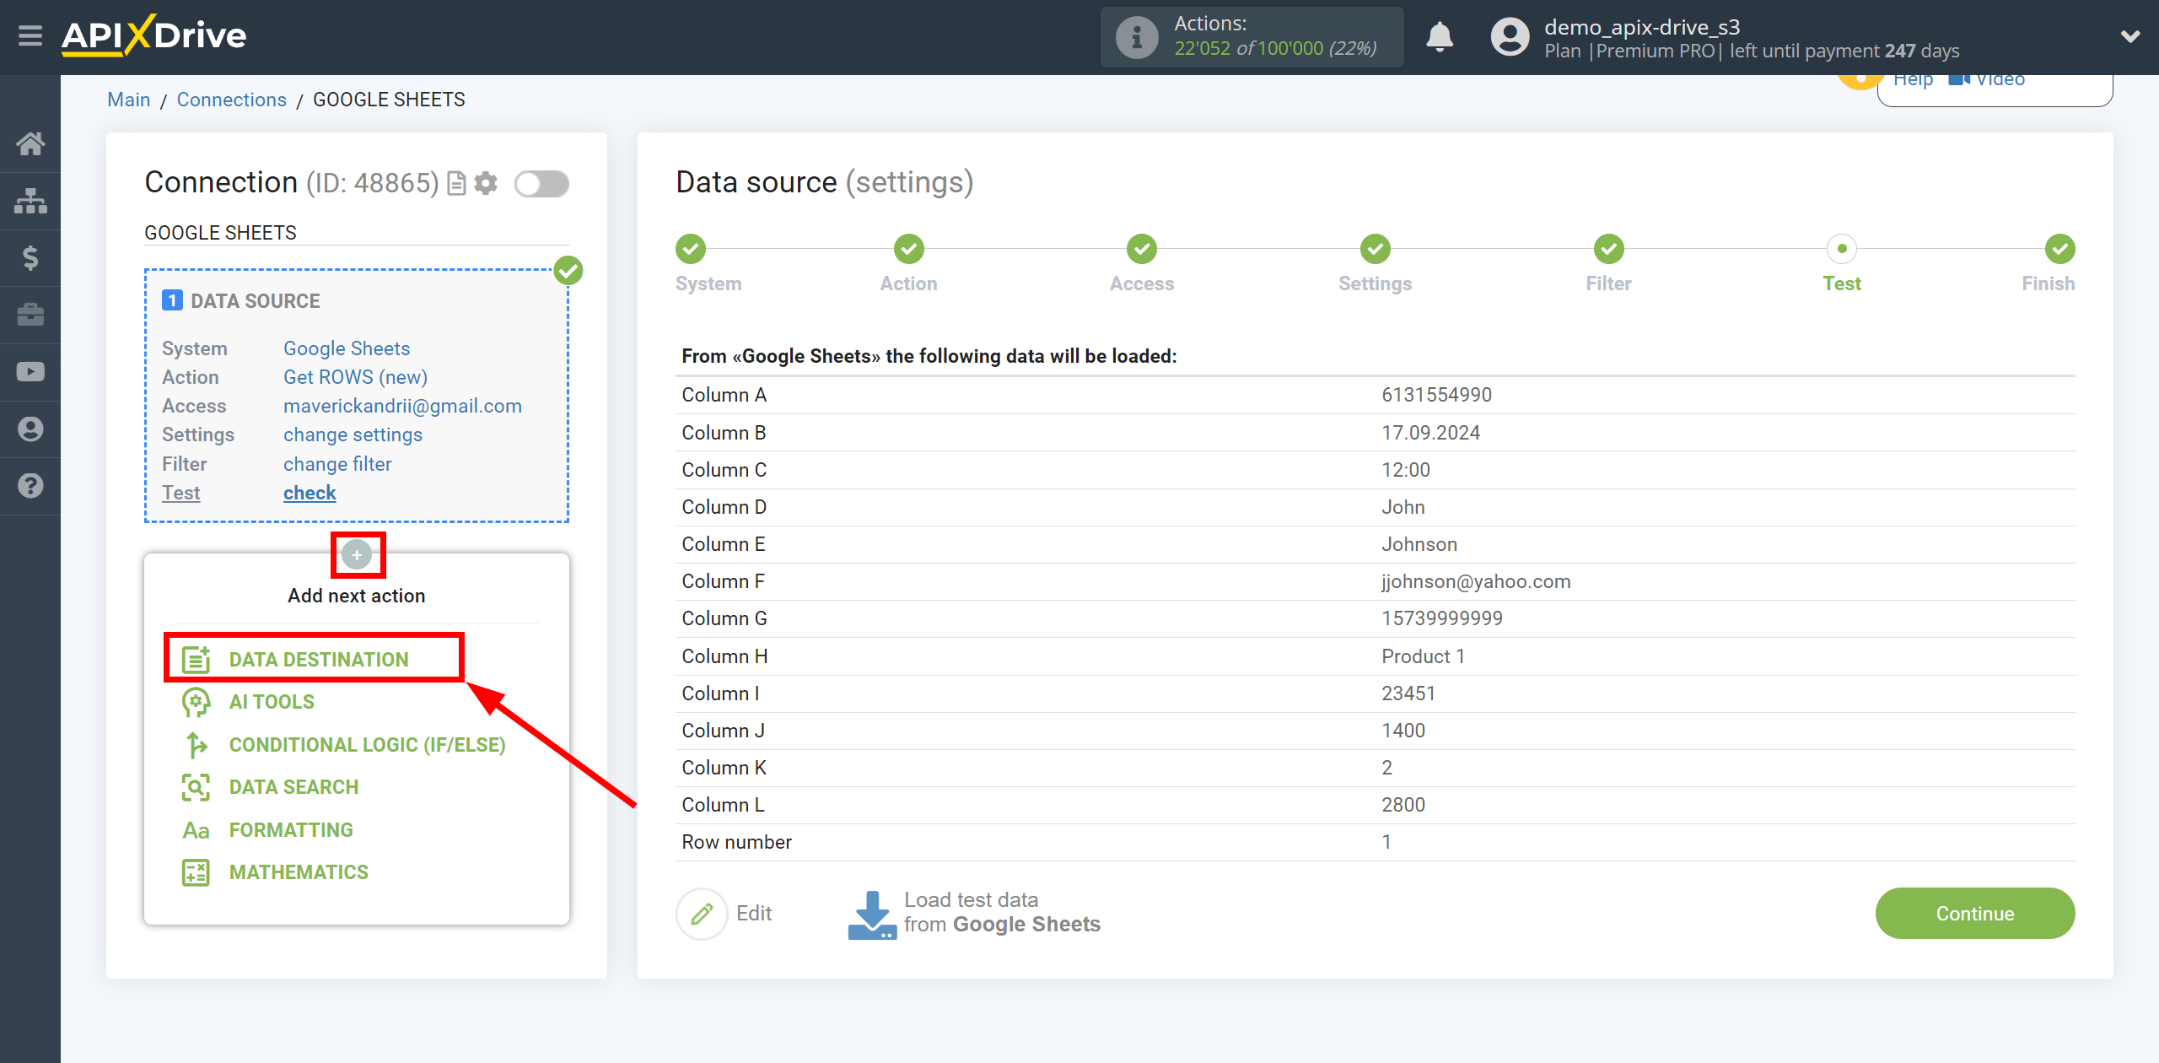The height and width of the screenshot is (1063, 2159).
Task: Select AI TOOLS action
Action: [x=272, y=702]
